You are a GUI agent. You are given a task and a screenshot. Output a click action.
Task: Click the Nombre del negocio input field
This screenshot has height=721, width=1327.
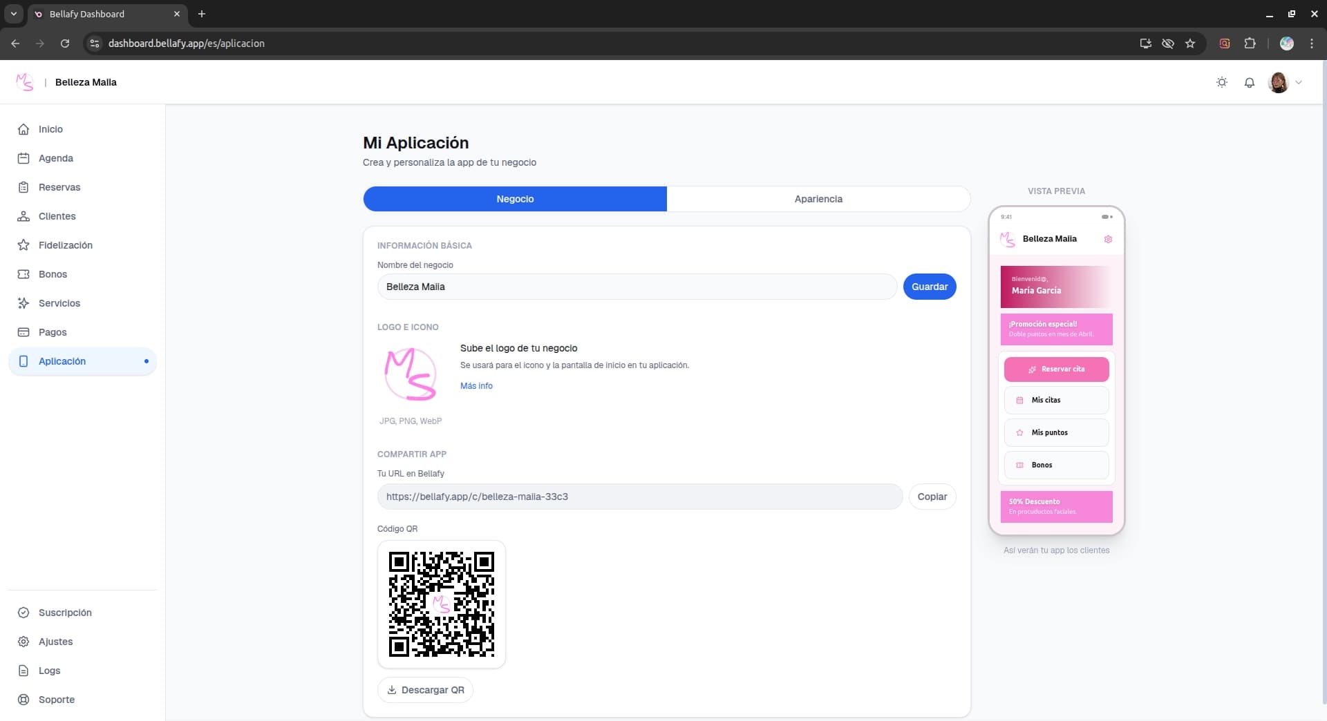(637, 287)
